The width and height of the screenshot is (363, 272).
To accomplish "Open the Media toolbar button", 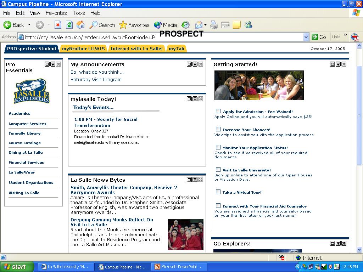I will 165,25.
